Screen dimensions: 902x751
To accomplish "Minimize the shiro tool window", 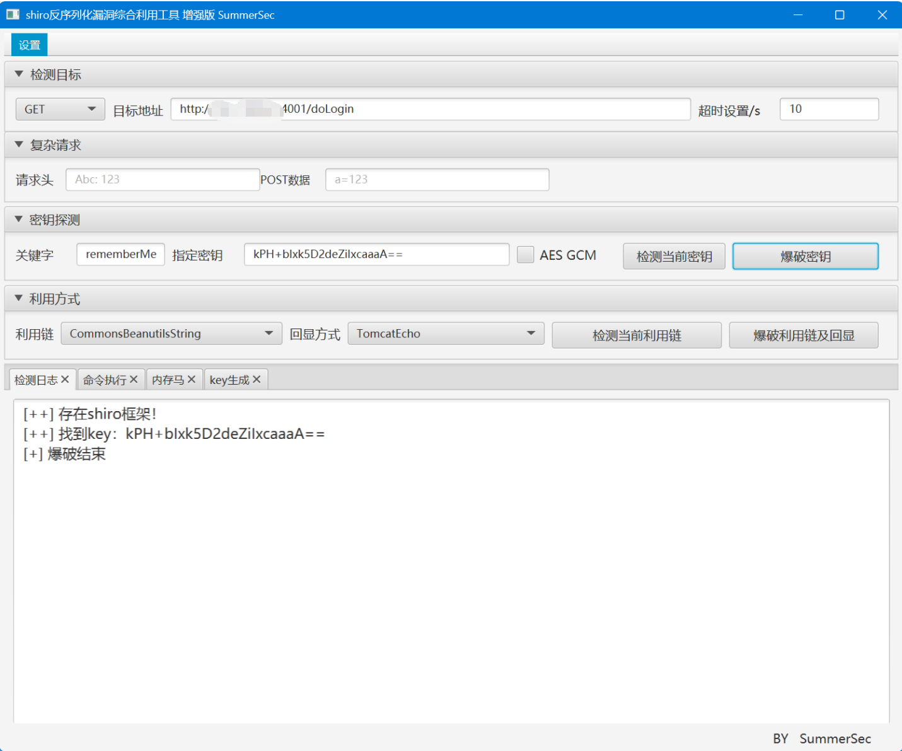I will point(798,15).
